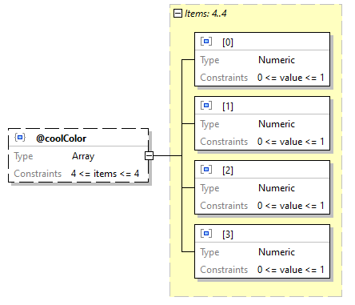This screenshot has width=355, height=305.
Task: Select the [1] item title
Action: pos(228,106)
